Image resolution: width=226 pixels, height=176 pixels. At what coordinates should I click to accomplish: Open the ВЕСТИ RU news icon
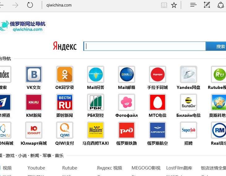click(x=65, y=102)
